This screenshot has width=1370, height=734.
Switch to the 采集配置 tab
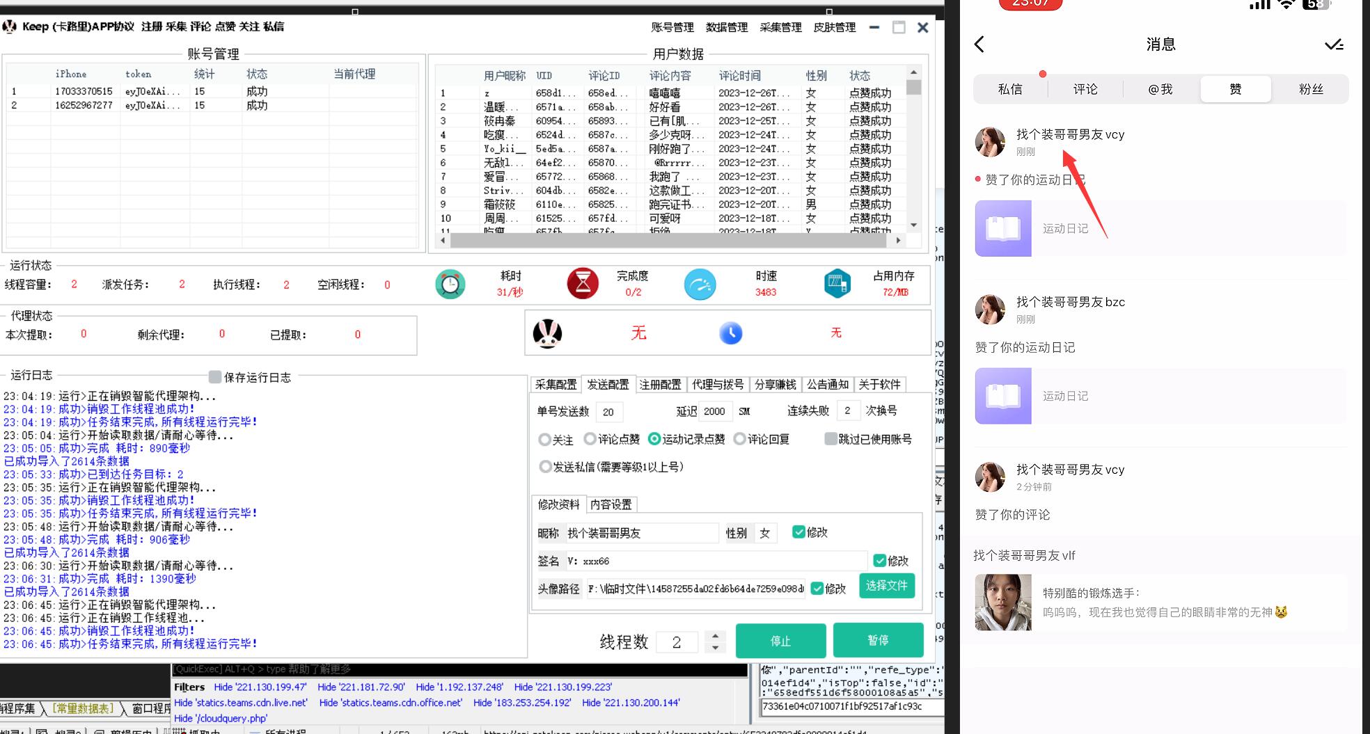[556, 384]
